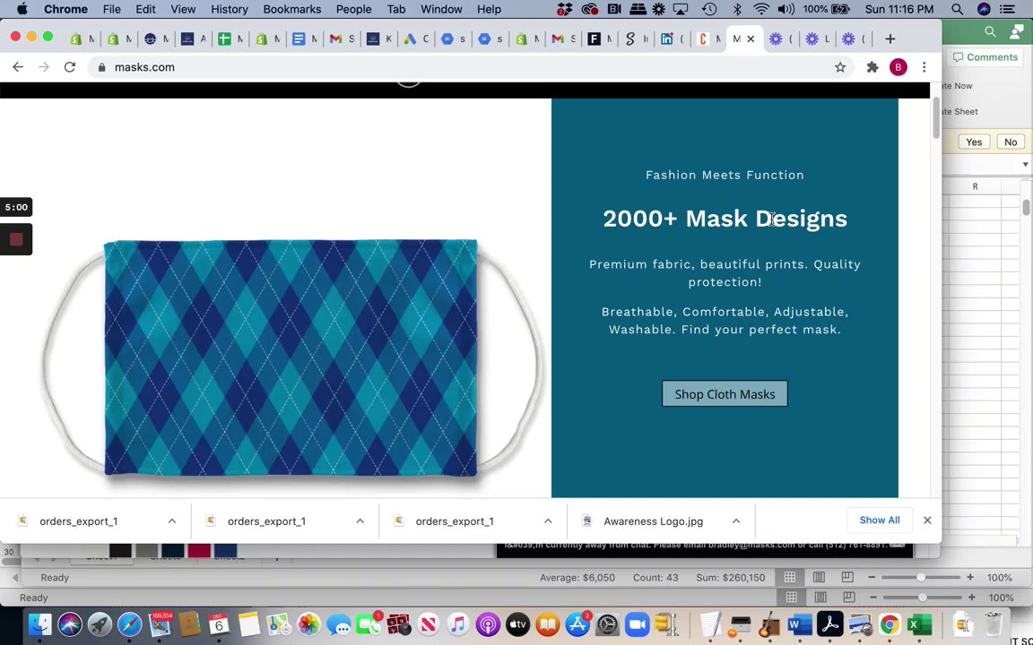Expand options for third orders_export_1 download
Screen dimensions: 1033x645
coord(548,520)
